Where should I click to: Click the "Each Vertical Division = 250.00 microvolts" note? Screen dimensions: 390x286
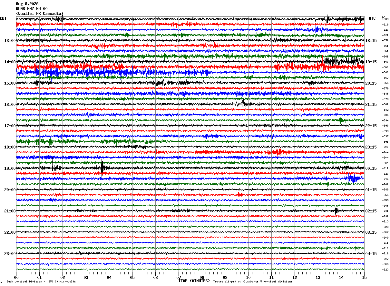pos(41,281)
